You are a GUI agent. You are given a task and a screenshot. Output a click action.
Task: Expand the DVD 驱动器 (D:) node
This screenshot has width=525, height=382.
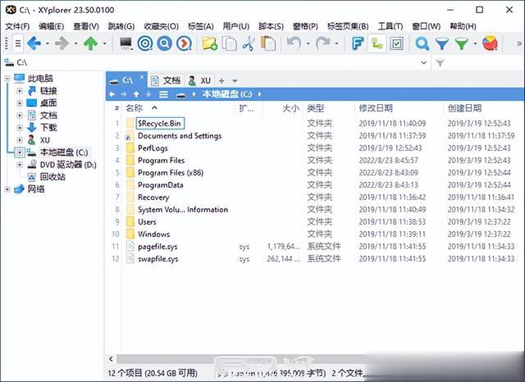pos(20,165)
